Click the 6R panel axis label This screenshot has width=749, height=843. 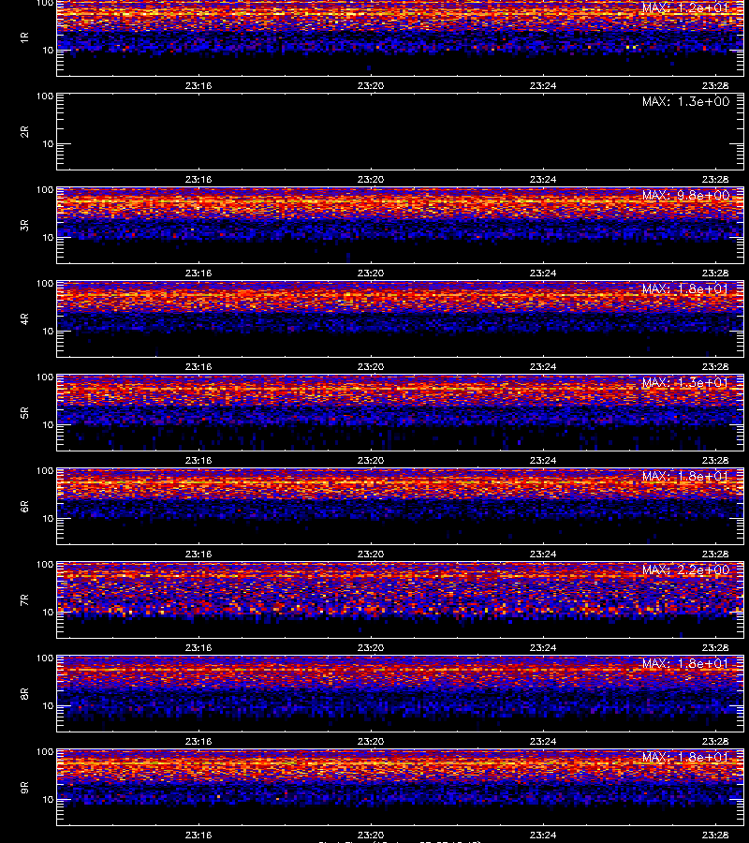click(x=24, y=507)
